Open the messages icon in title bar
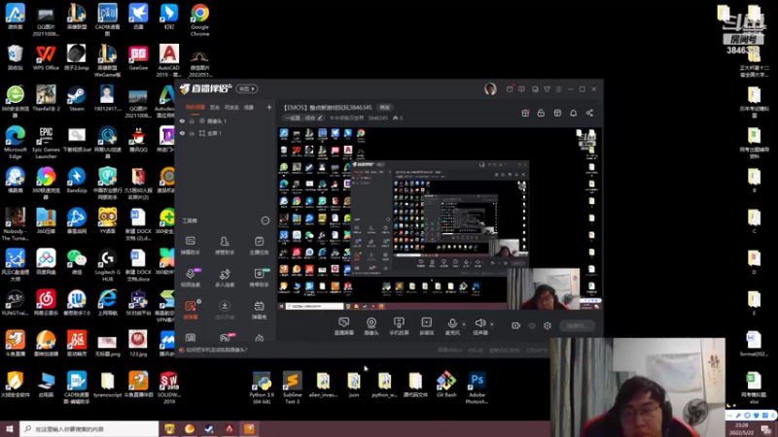Image resolution: width=778 pixels, height=437 pixels. [510, 89]
